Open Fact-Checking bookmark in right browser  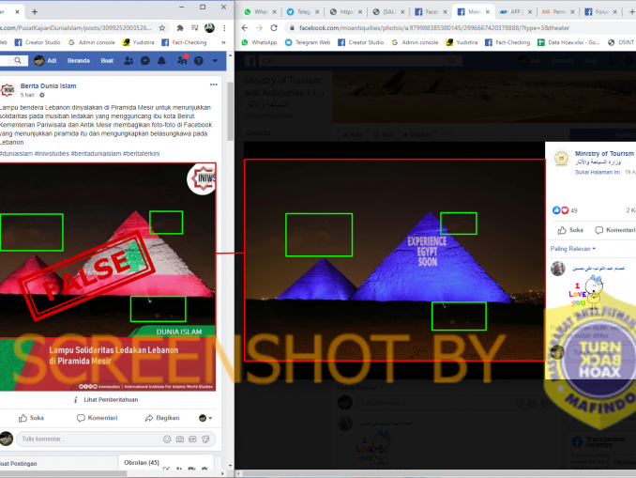coord(507,42)
